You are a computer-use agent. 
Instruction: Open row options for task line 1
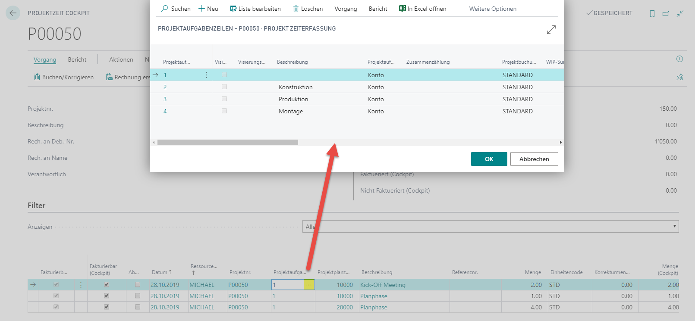coord(206,75)
